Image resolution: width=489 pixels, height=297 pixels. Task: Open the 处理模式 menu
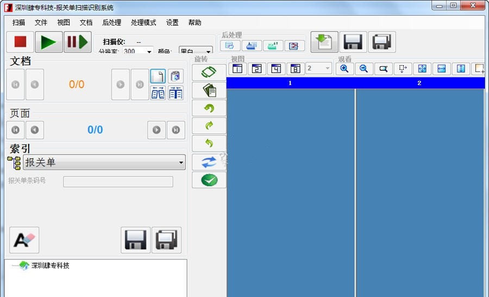coord(143,22)
